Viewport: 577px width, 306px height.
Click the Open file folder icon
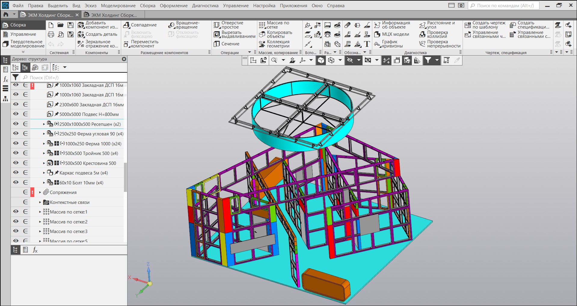[60, 25]
